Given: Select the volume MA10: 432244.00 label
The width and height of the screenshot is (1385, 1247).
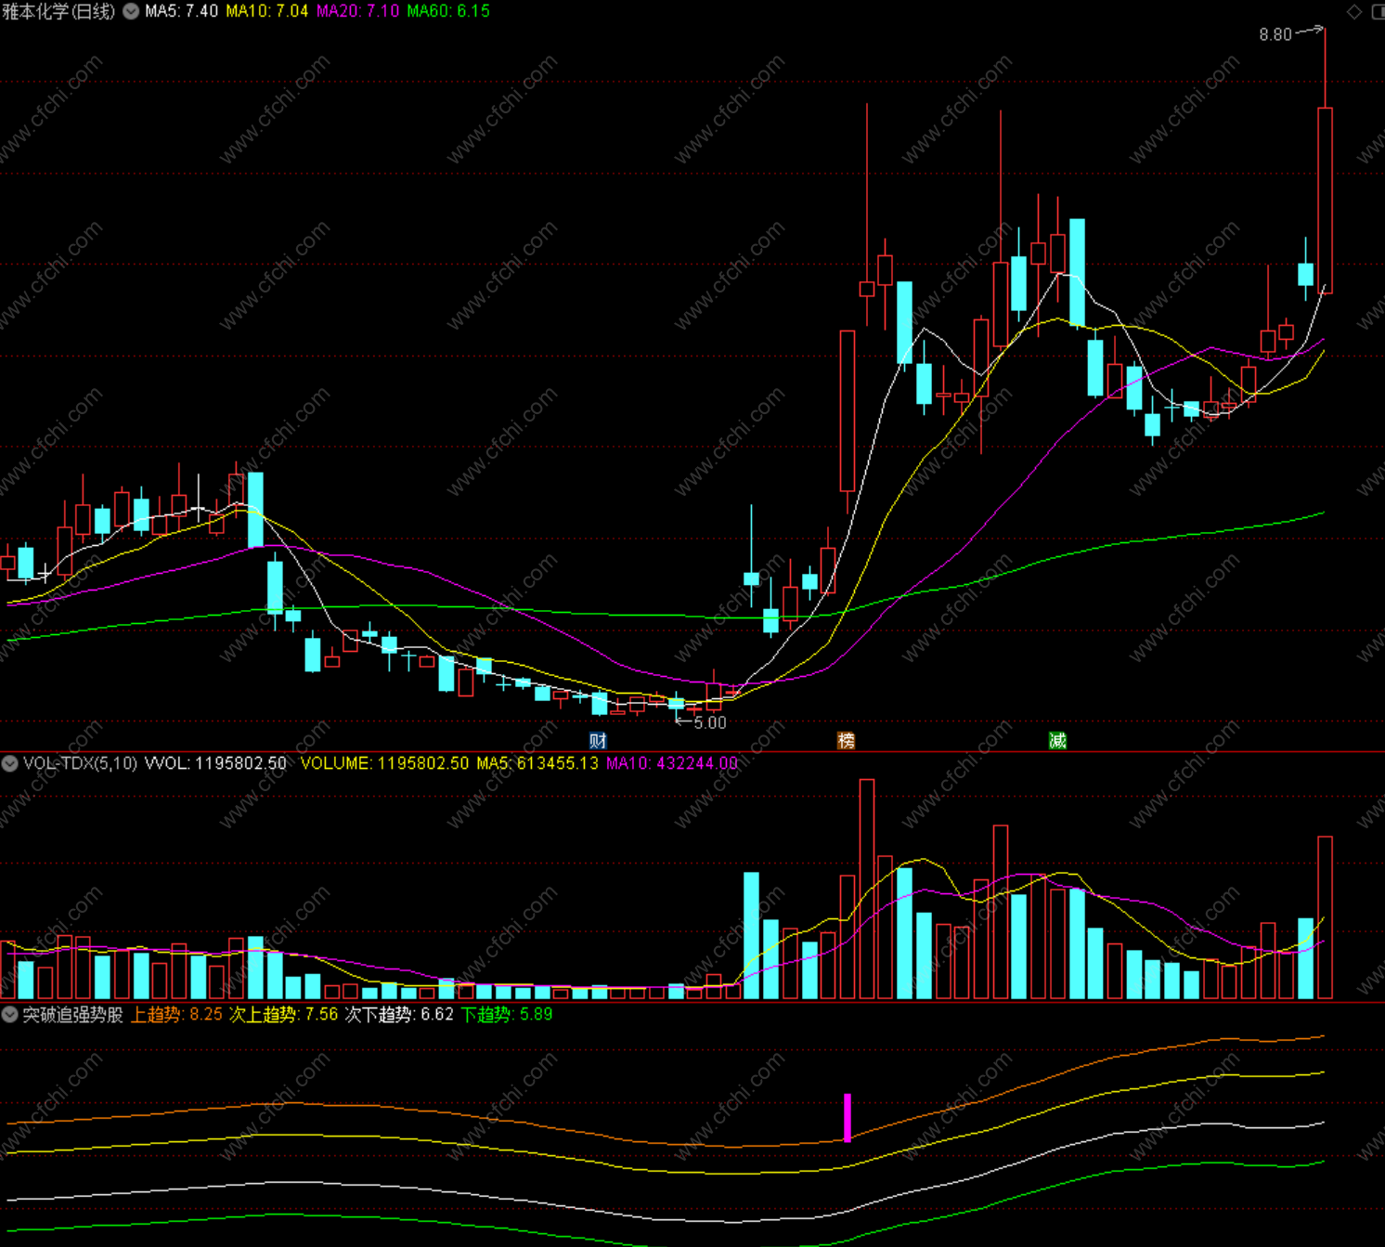Looking at the screenshot, I should 672,763.
